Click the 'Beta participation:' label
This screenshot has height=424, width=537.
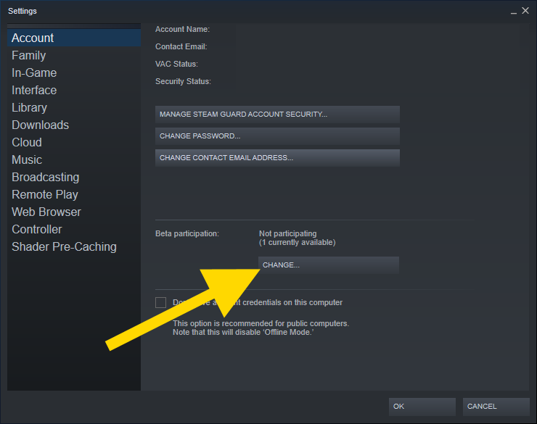[x=187, y=233]
